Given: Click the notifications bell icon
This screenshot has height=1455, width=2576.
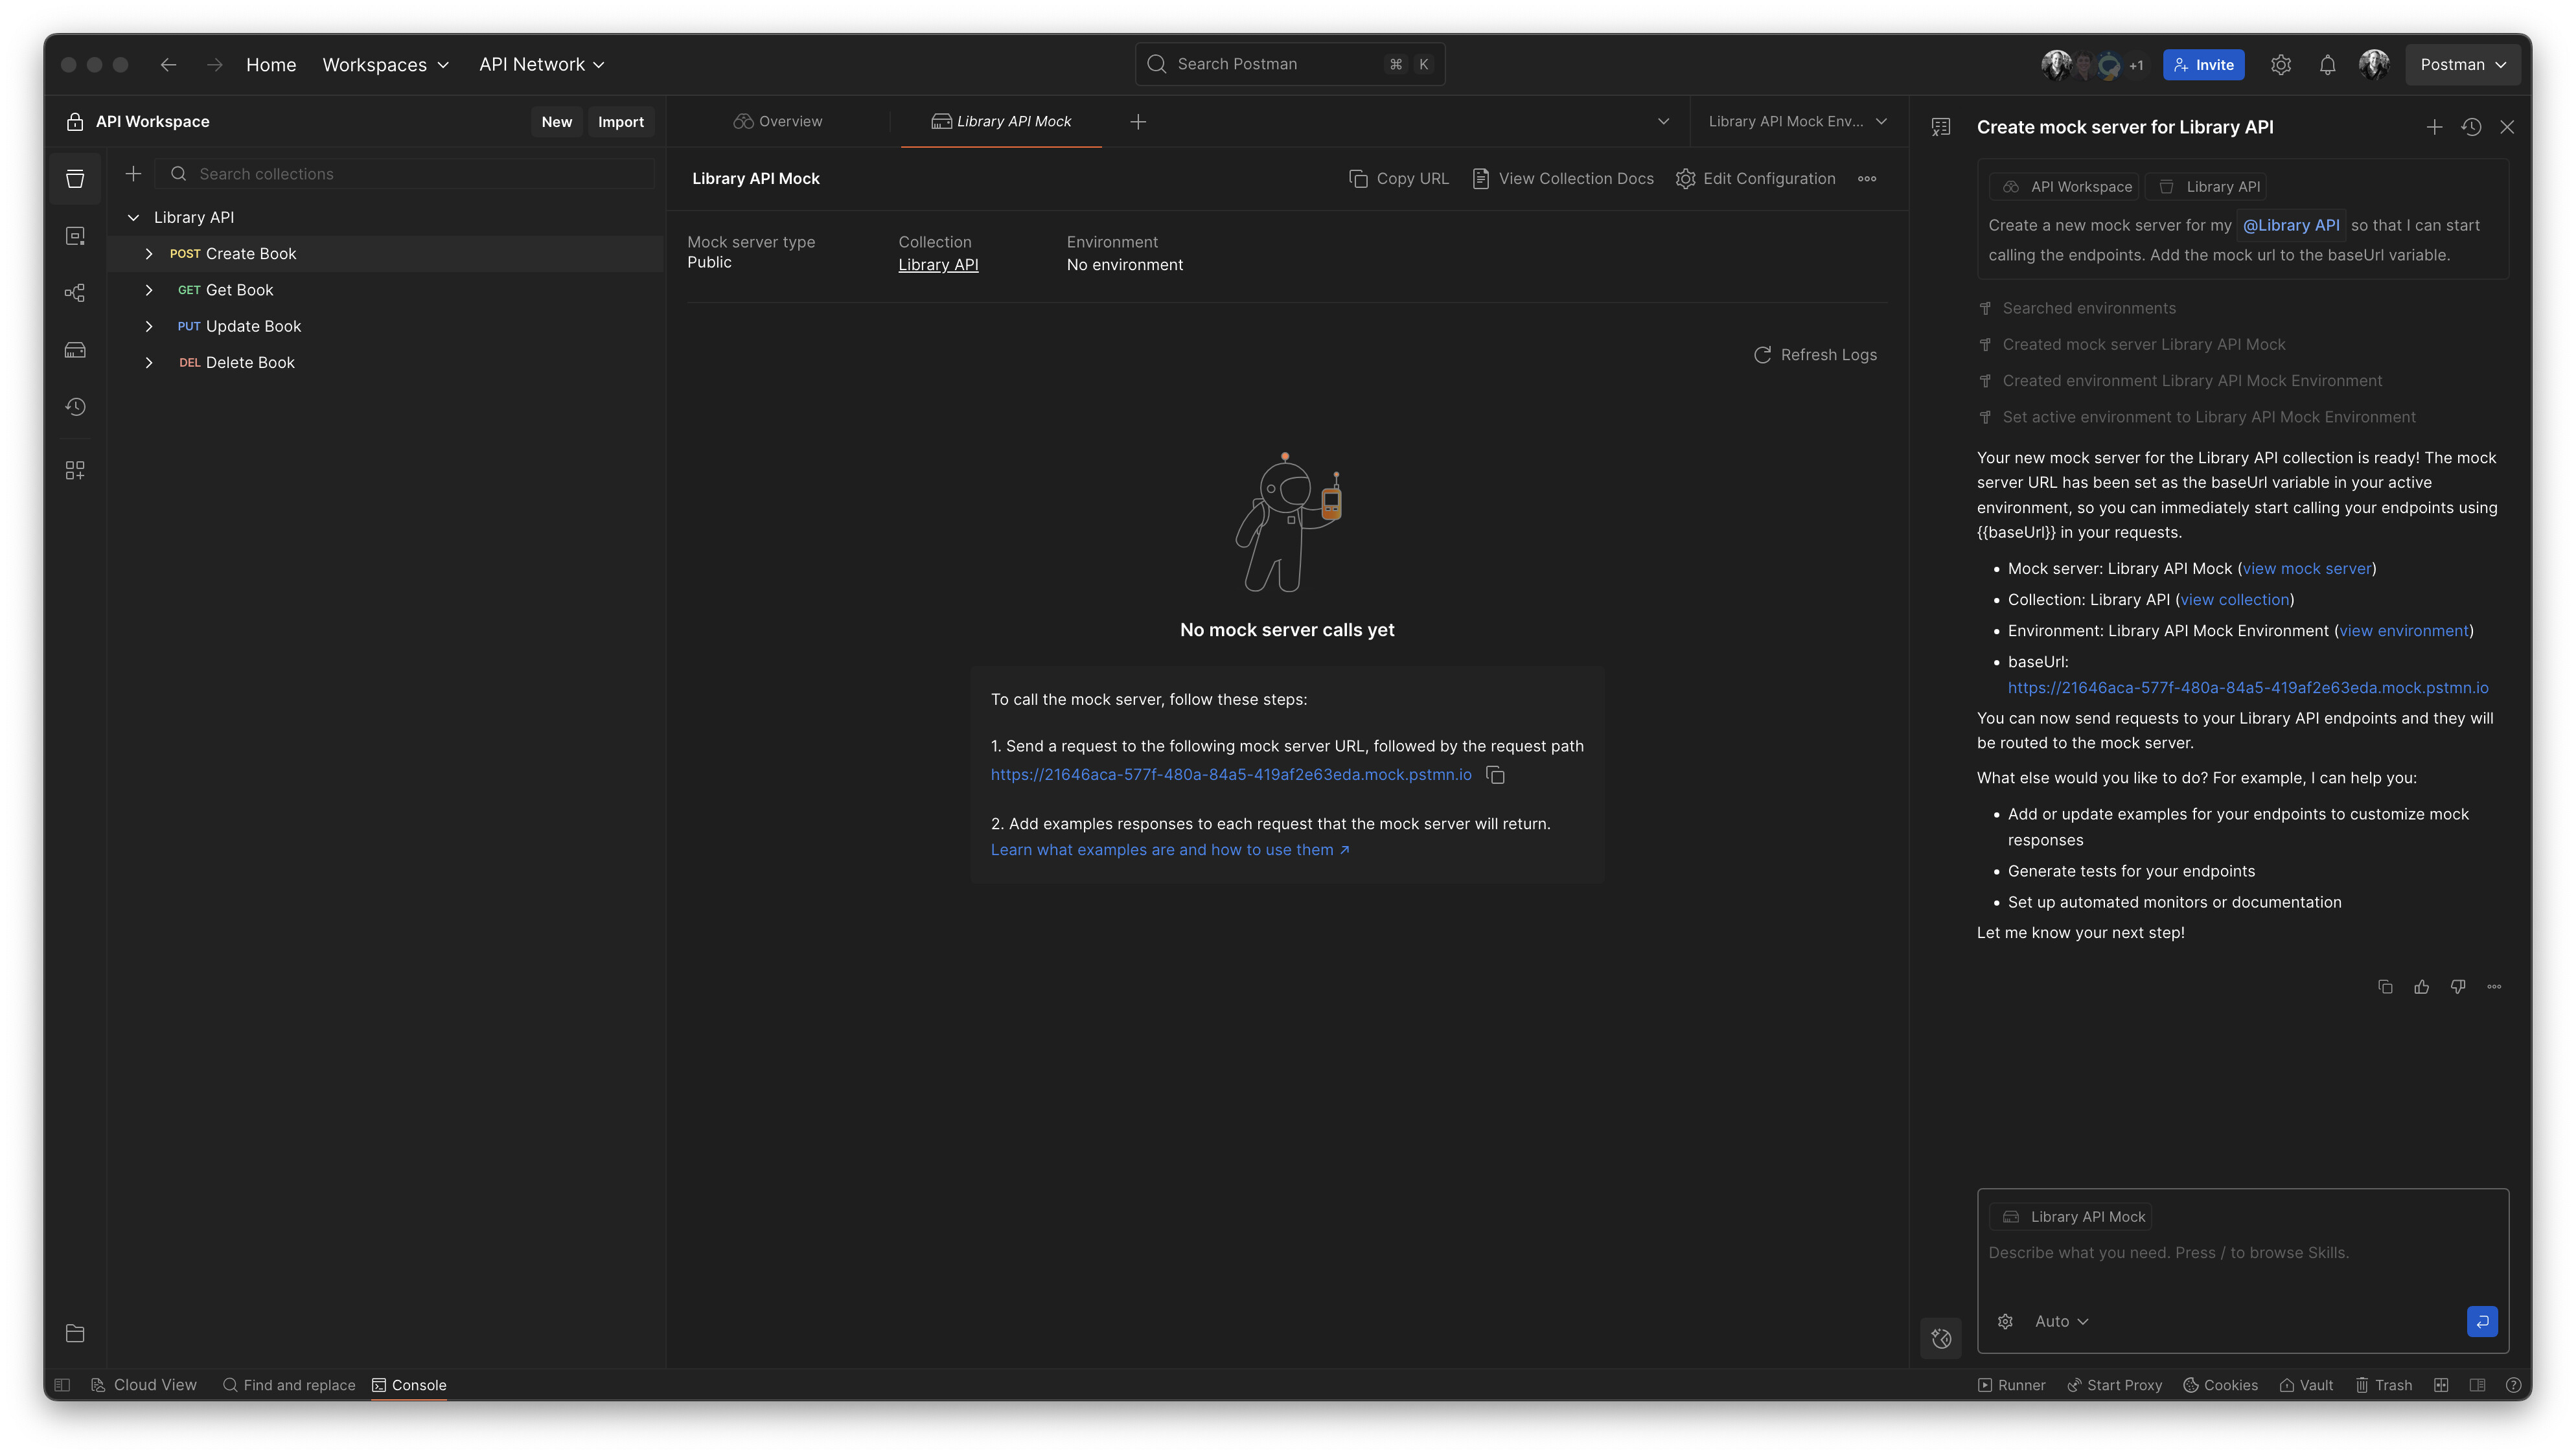Looking at the screenshot, I should (2327, 65).
